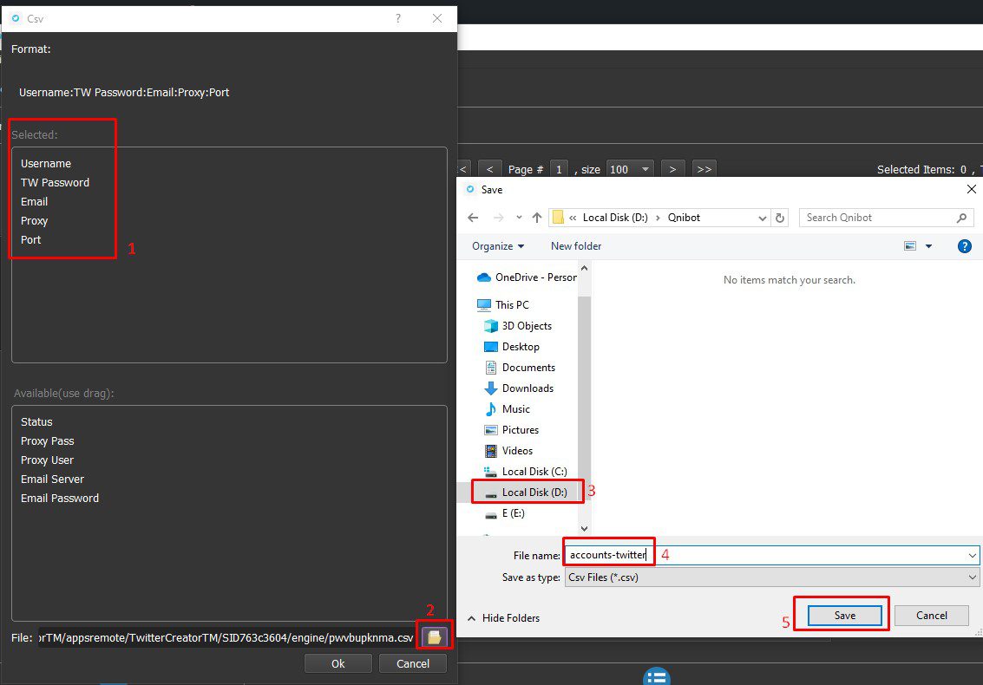
Task: Click the Up one level arrow
Action: coord(537,218)
